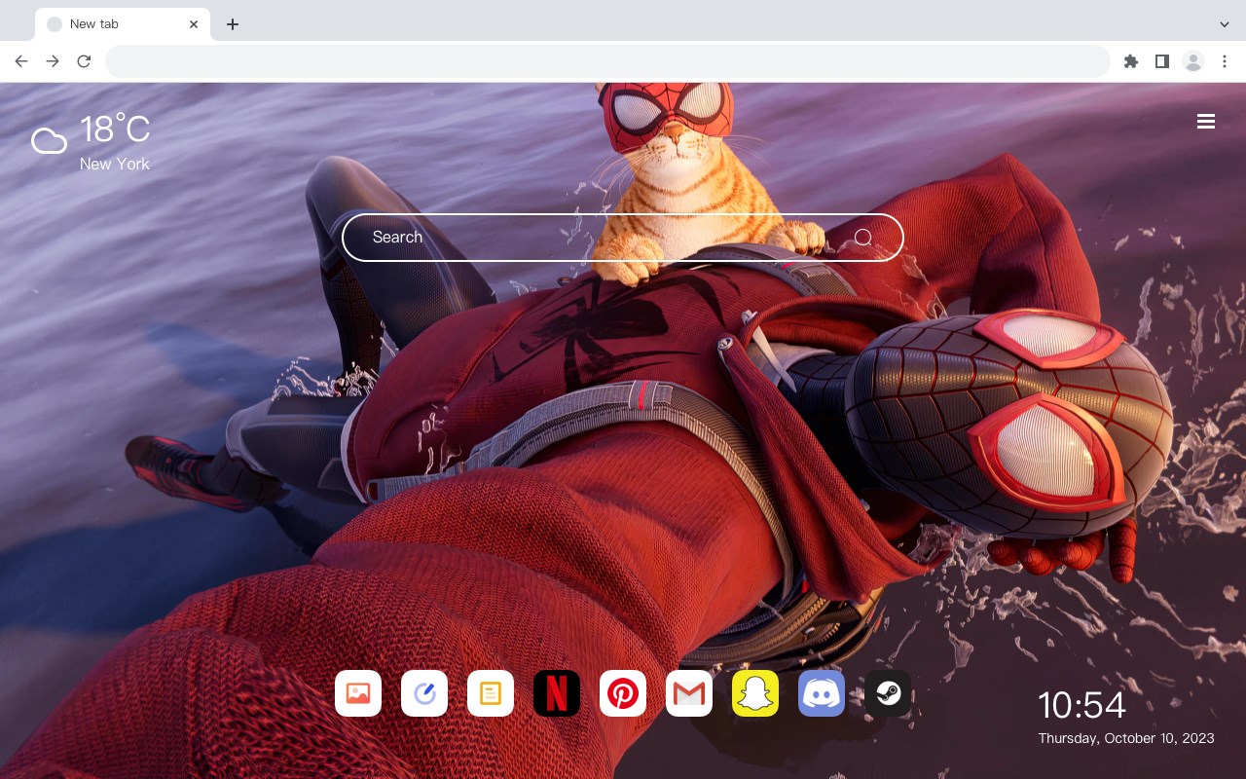Go back with the back arrow

click(21, 61)
